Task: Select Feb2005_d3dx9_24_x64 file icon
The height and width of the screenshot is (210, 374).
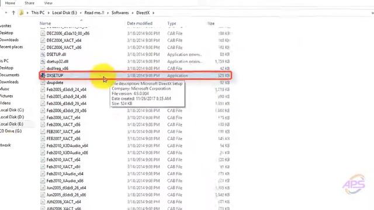Action: tap(43, 89)
